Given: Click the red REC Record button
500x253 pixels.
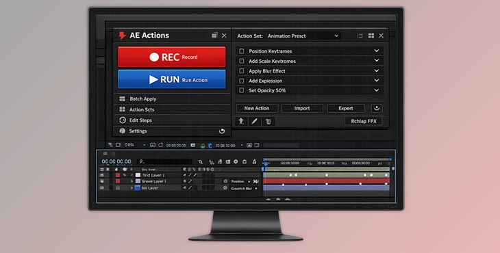Looking at the screenshot, I should tap(171, 57).
